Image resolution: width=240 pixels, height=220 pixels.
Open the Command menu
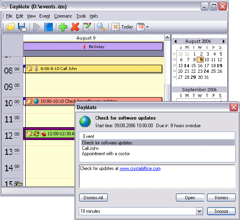tap(63, 16)
